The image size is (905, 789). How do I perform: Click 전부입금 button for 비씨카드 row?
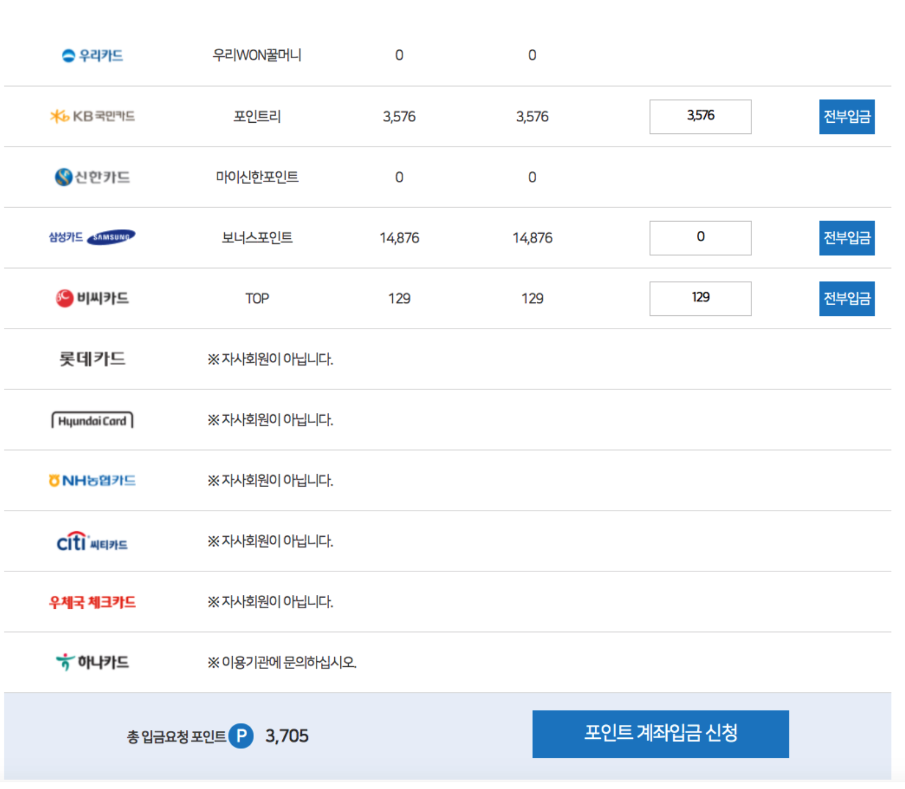point(846,299)
